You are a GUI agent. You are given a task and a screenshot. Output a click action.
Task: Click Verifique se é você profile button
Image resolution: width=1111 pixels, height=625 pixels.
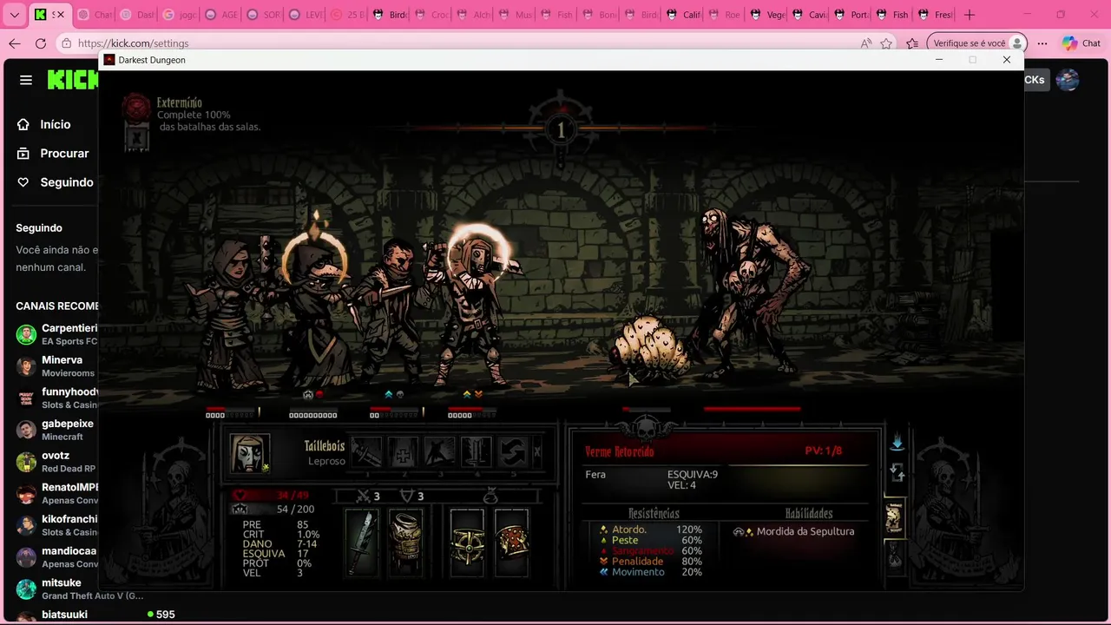pyautogui.click(x=976, y=43)
